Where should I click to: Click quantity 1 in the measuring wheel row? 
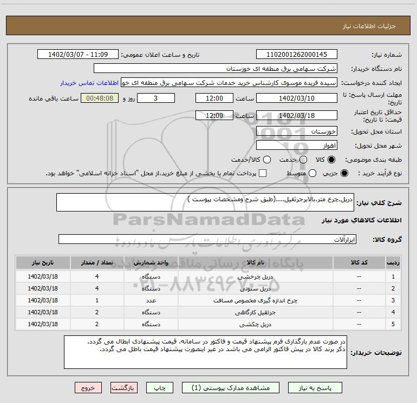point(97,300)
